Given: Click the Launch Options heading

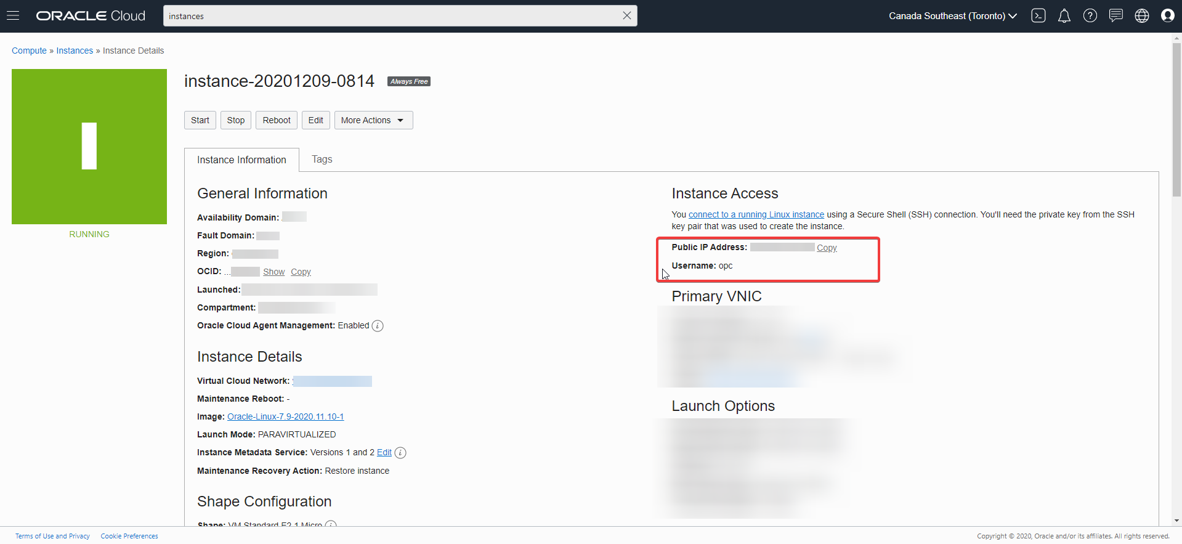Looking at the screenshot, I should click(x=723, y=406).
